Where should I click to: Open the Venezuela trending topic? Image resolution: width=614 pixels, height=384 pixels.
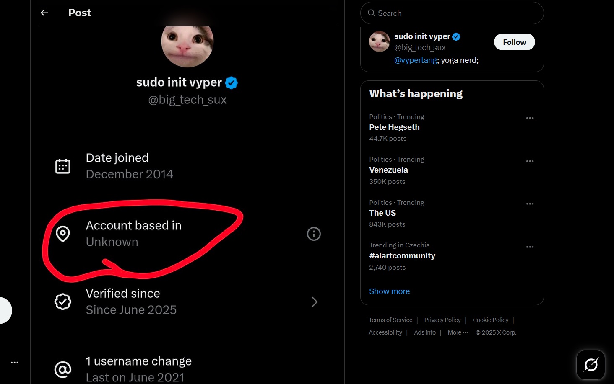pos(388,170)
